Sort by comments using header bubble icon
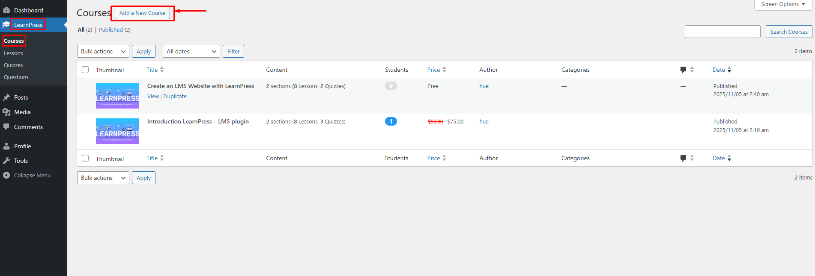Screen dimensions: 815x276 click(x=683, y=70)
